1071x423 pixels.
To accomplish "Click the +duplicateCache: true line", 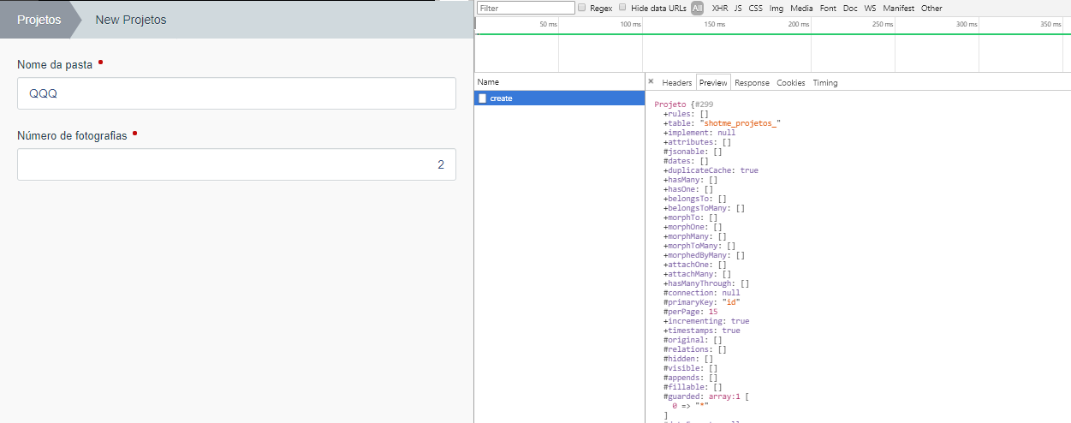I will point(711,170).
